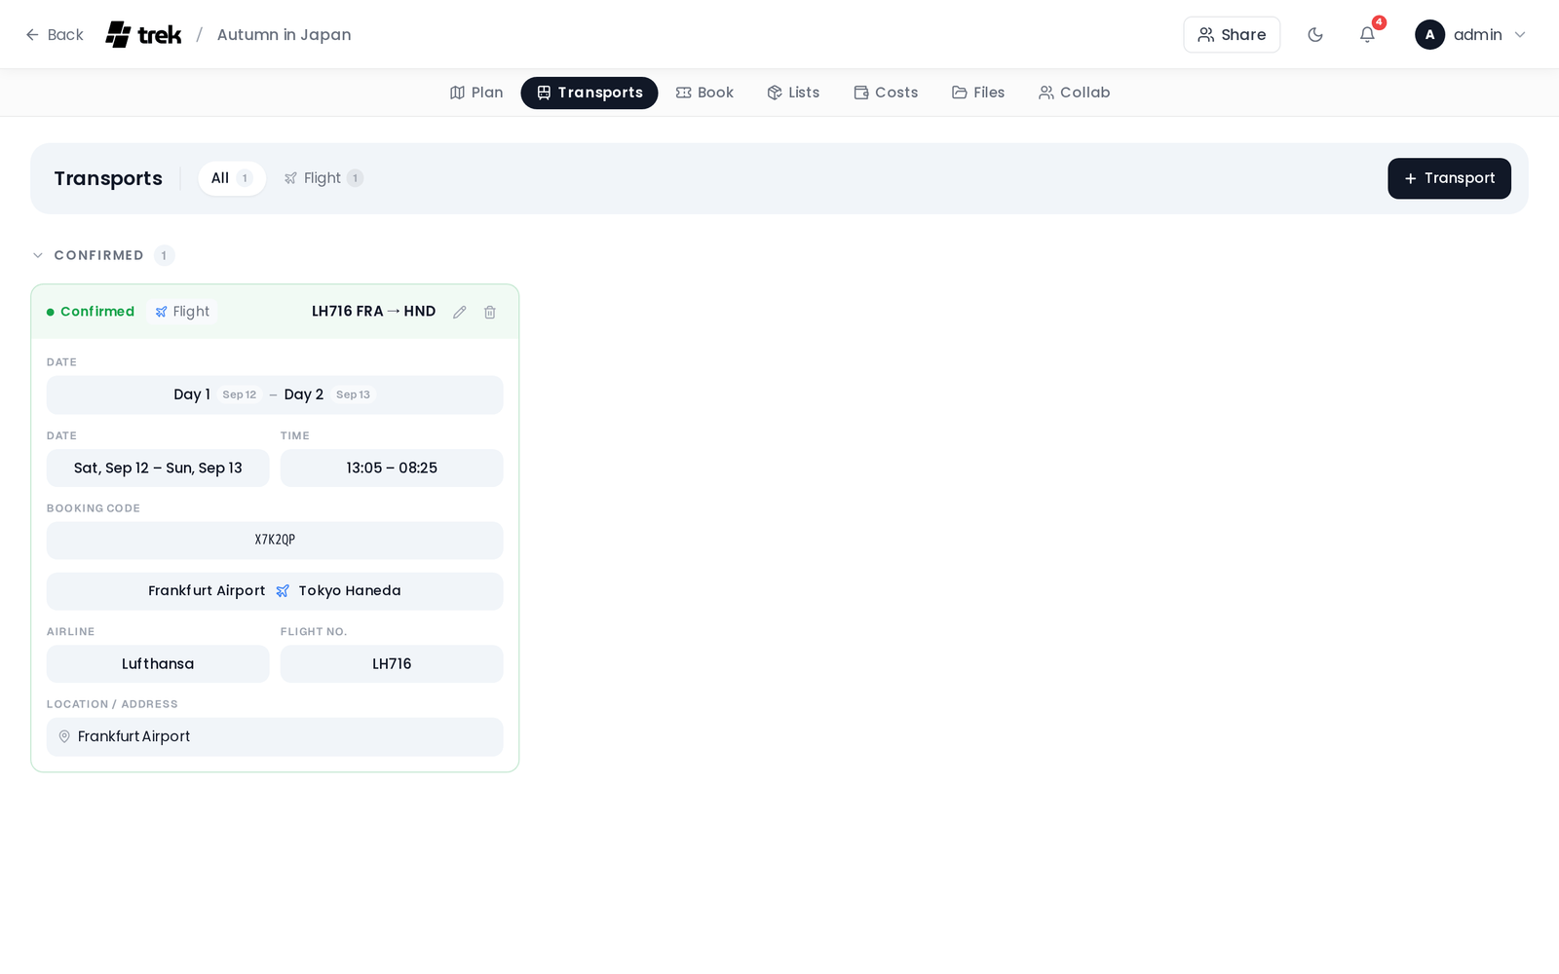Toggle dark mode with the moon icon
The height and width of the screenshot is (974, 1559).
(x=1315, y=35)
